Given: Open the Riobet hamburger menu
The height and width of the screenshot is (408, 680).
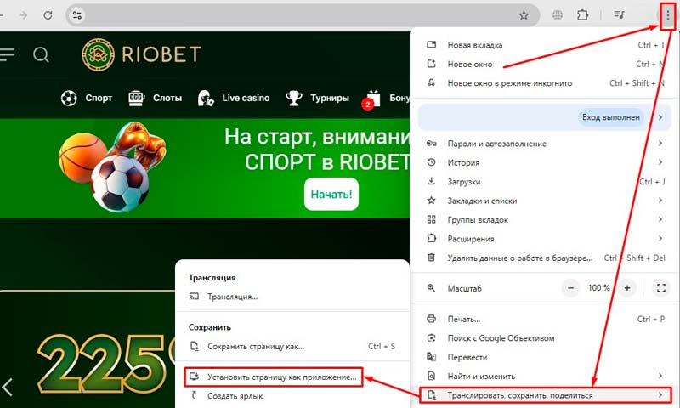Looking at the screenshot, I should (8, 54).
